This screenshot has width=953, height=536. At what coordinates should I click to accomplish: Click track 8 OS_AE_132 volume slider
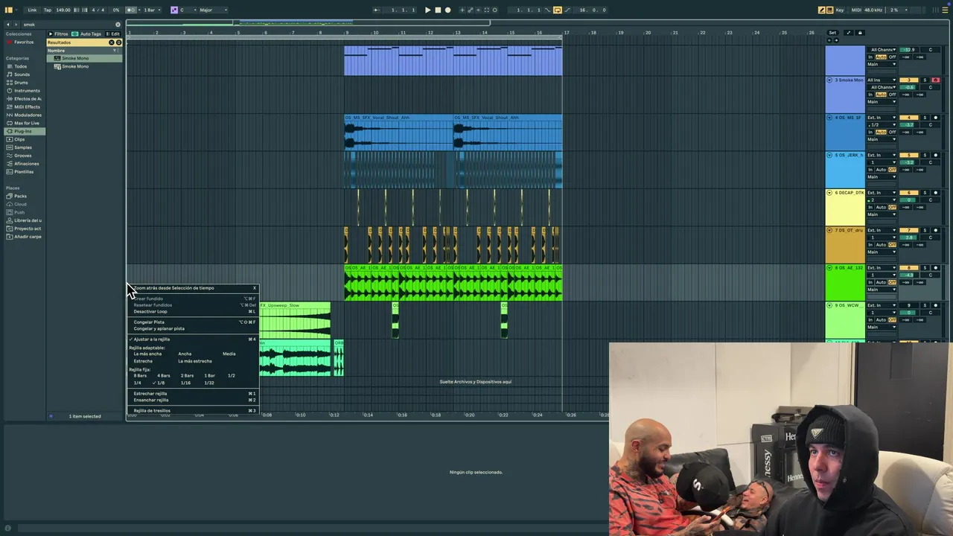click(x=908, y=275)
